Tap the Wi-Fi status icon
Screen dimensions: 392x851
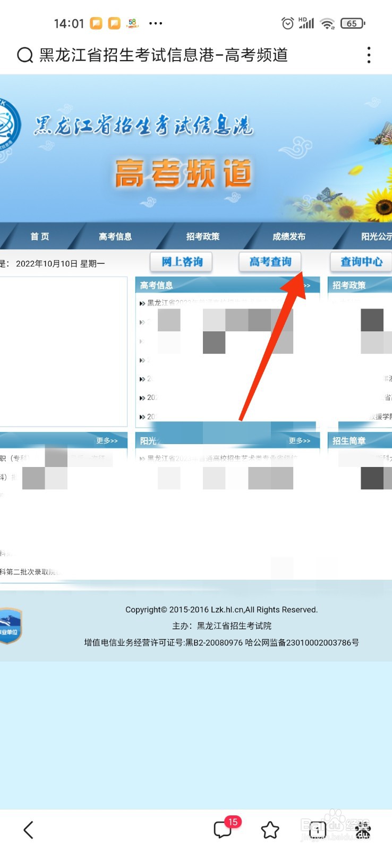point(328,23)
